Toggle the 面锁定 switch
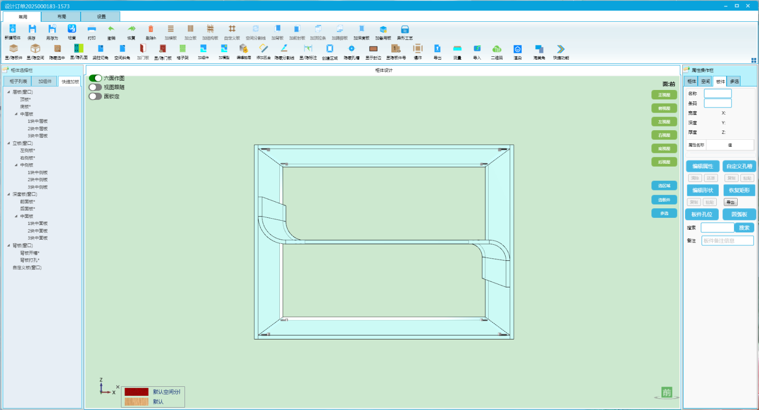The image size is (759, 410). tap(95, 96)
